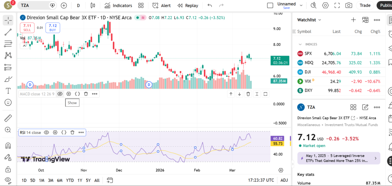Select the ruler measure tool
Screen dimensions: 392x186
(8, 118)
